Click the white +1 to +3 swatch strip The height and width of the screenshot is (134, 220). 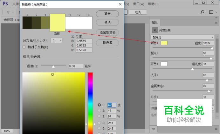(79, 23)
